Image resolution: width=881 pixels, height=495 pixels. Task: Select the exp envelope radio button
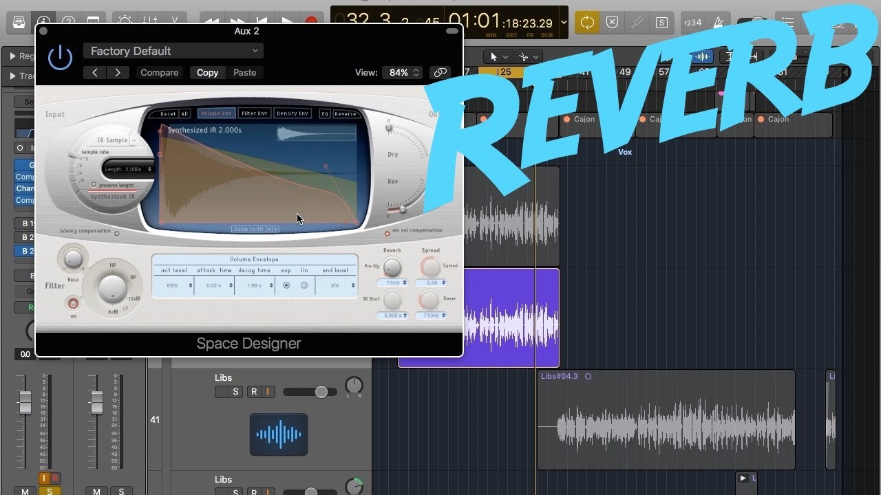click(x=286, y=285)
